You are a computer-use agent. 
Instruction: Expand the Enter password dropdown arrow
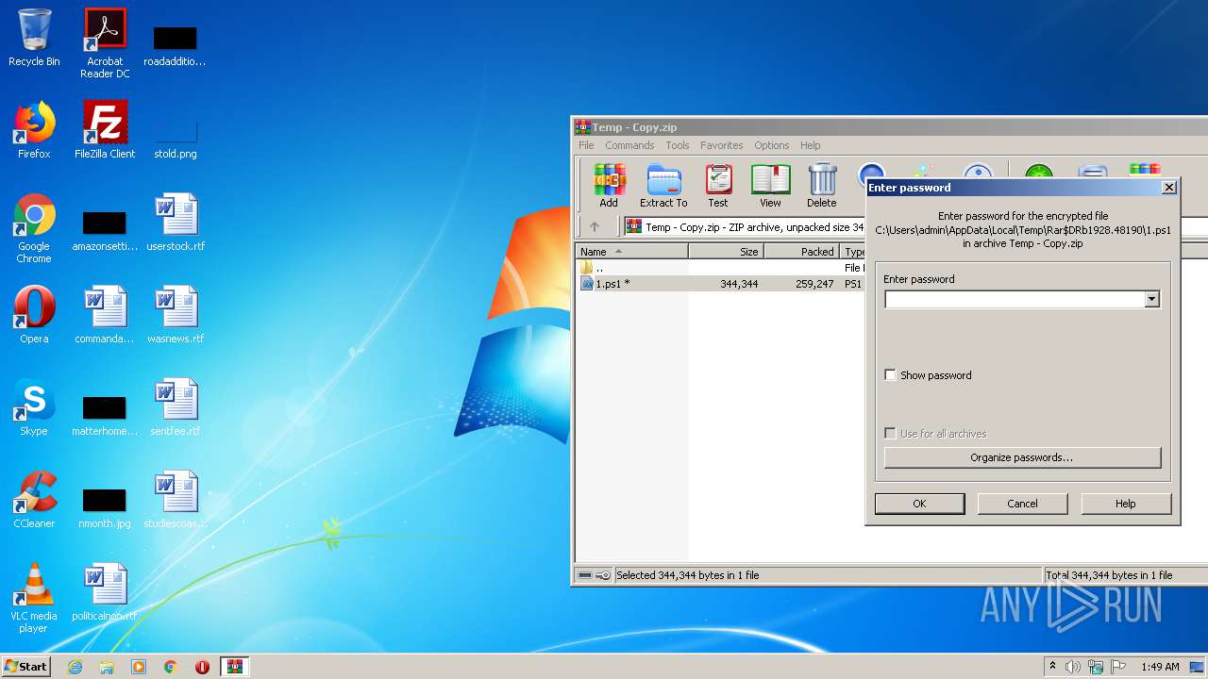pyautogui.click(x=1151, y=299)
